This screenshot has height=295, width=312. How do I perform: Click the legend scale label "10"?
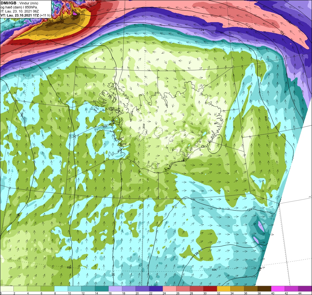point(69,293)
